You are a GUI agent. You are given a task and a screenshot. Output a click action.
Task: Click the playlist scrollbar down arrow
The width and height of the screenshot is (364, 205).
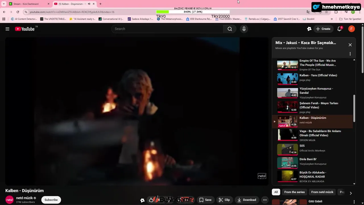(x=354, y=184)
